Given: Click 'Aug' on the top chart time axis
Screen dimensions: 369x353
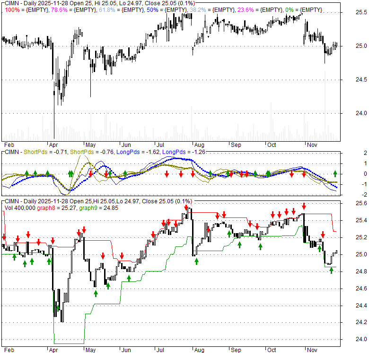Looking at the screenshot, I should point(199,145).
